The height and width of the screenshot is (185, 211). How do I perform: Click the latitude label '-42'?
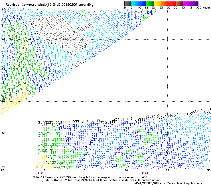3,38
